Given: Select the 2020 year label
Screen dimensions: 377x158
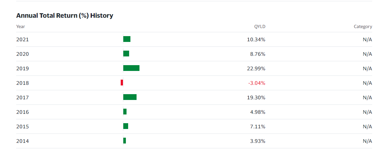Looking at the screenshot, I should coord(22,54).
